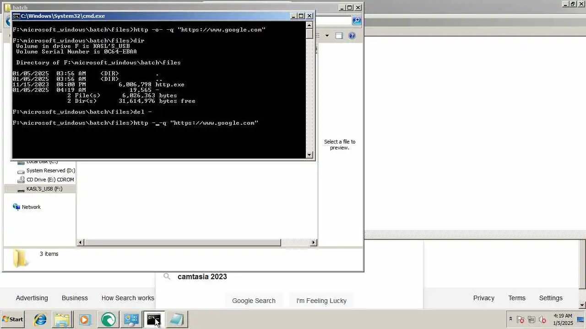The width and height of the screenshot is (586, 329).
Task: Click the cmd.exe title bar icon
Action: pos(16,16)
